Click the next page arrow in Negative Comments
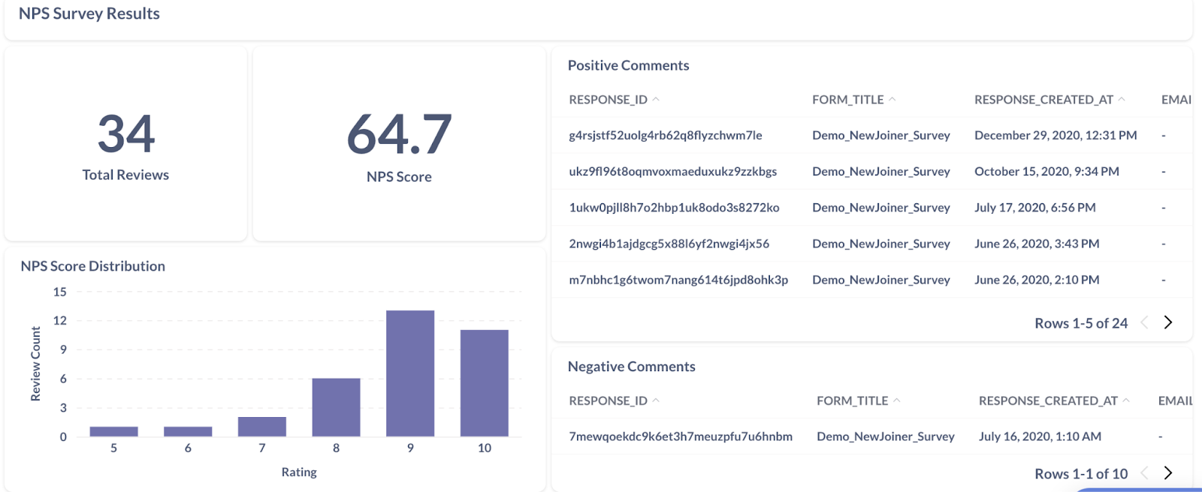 (1168, 473)
